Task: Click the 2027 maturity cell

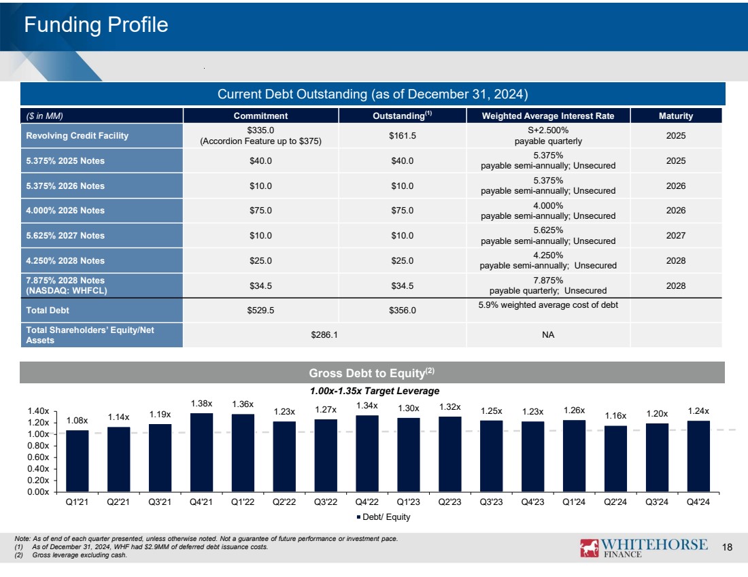Action: pyautogui.click(x=676, y=236)
